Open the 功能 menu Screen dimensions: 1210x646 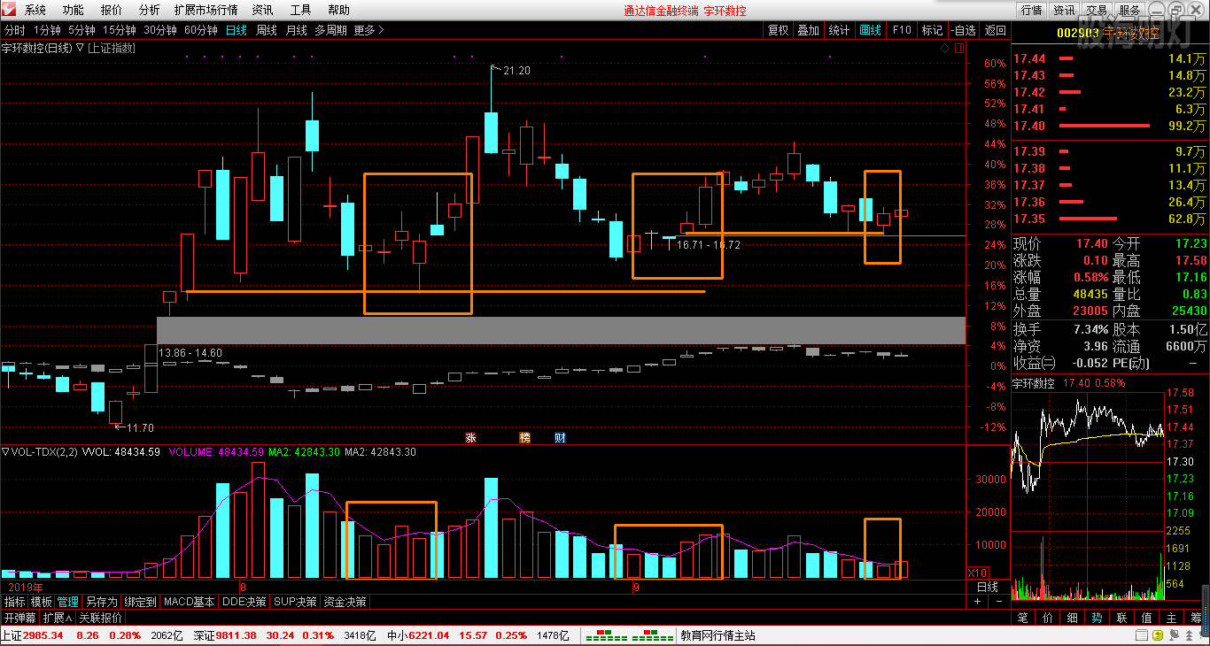pyautogui.click(x=74, y=11)
